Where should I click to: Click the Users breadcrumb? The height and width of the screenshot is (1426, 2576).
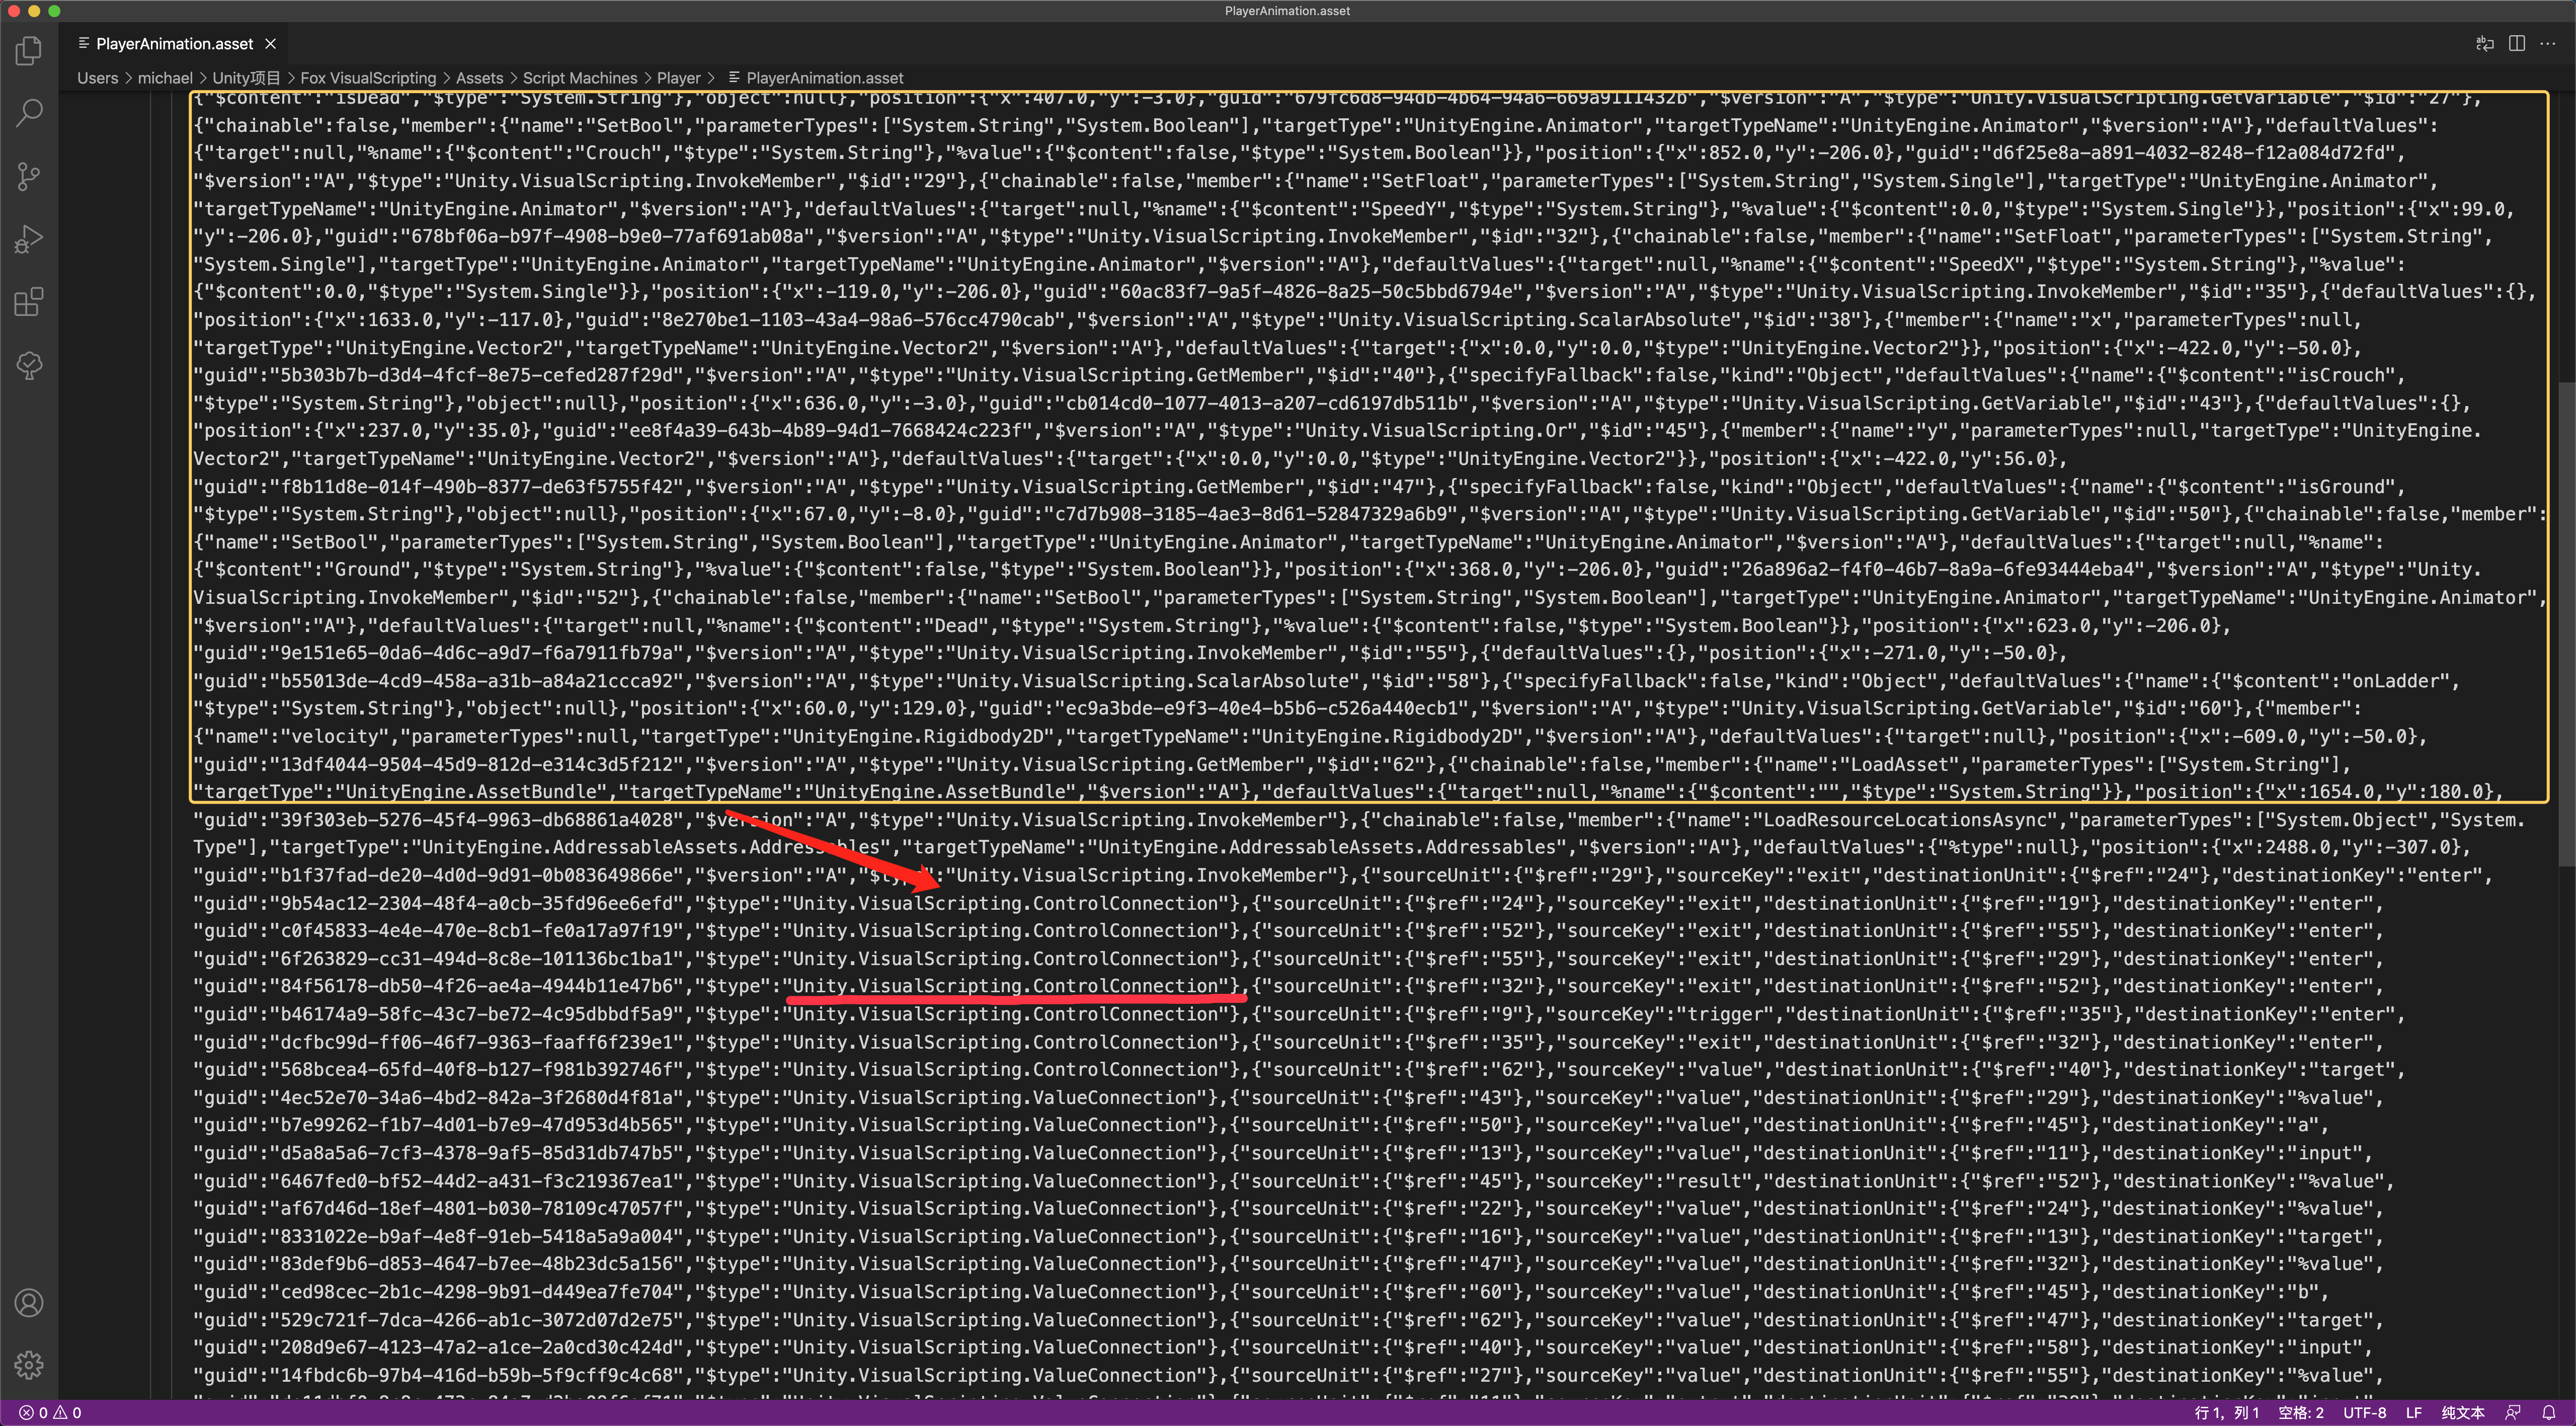pos(97,78)
